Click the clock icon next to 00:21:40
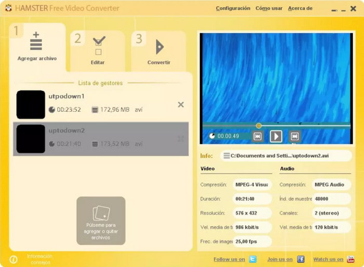Image resolution: width=364 pixels, height=267 pixels. click(52, 144)
